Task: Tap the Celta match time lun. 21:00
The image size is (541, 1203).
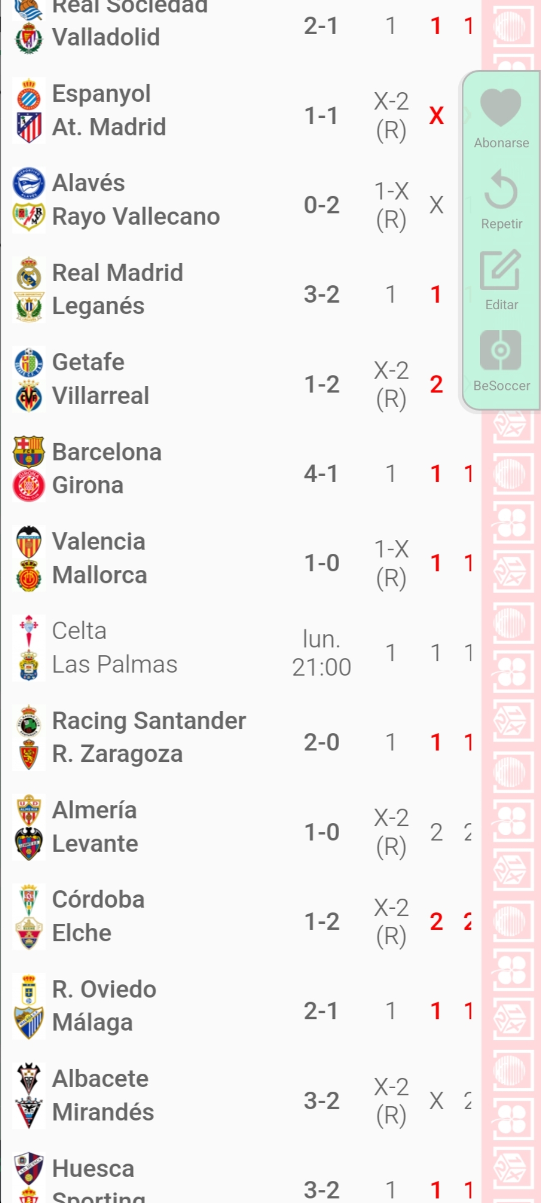Action: tap(322, 653)
